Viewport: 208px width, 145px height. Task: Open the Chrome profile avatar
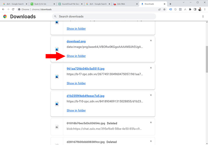(x=200, y=9)
